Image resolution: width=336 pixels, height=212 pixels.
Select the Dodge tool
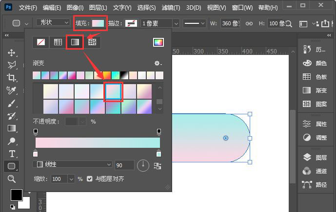(x=12, y=141)
